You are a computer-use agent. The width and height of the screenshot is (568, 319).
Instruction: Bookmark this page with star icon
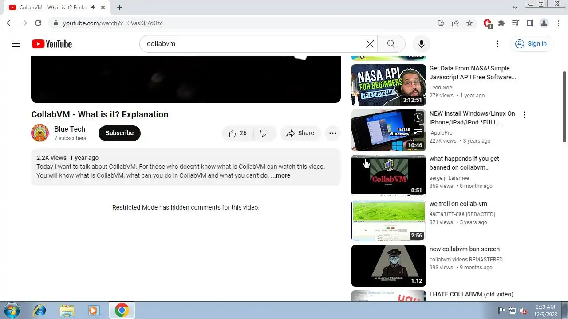(x=469, y=23)
